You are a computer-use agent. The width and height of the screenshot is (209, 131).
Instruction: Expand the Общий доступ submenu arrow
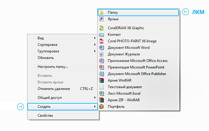tap(95, 98)
